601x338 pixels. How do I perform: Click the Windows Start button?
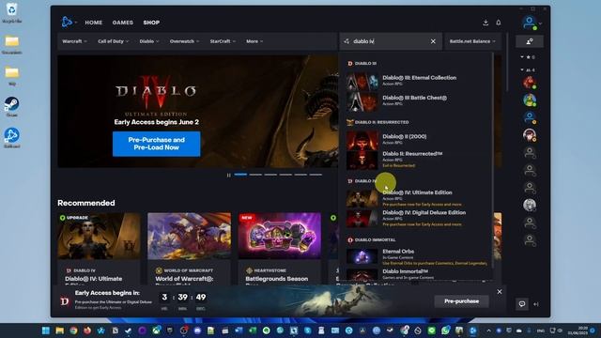click(46, 330)
